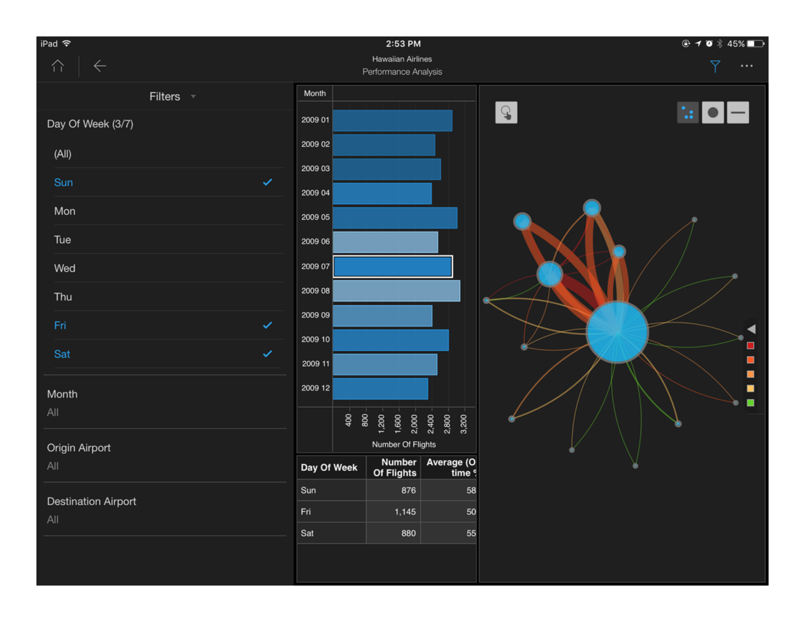This screenshot has height=622, width=805.
Task: Select the 2009 05 bar
Action: coord(395,218)
